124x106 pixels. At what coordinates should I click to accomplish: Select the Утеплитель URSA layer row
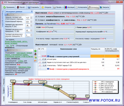coord(79,66)
